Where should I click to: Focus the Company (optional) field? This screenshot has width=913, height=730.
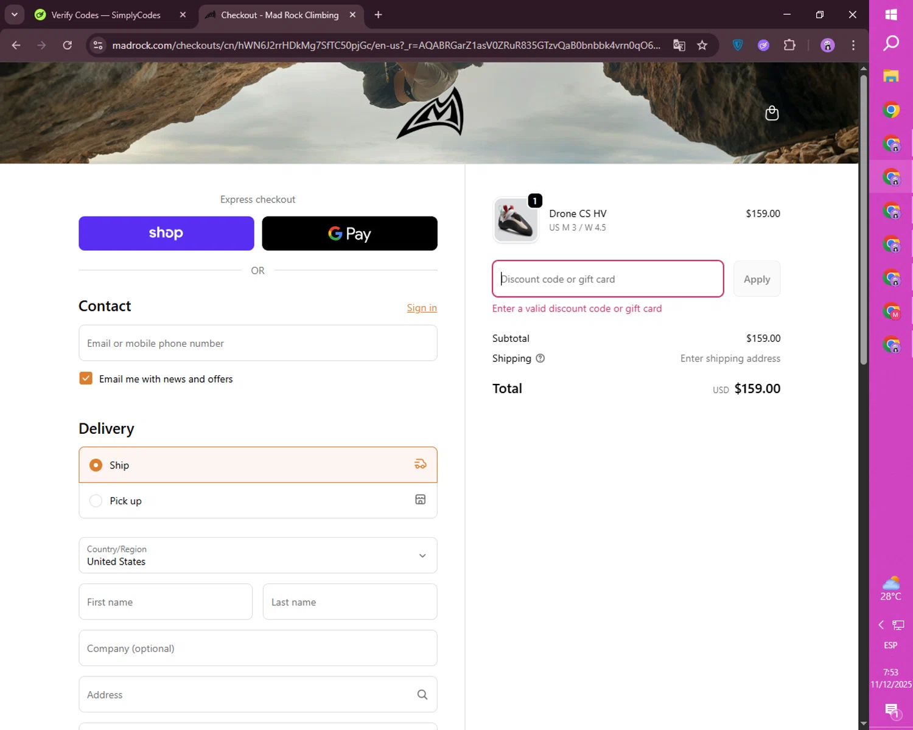coord(258,648)
